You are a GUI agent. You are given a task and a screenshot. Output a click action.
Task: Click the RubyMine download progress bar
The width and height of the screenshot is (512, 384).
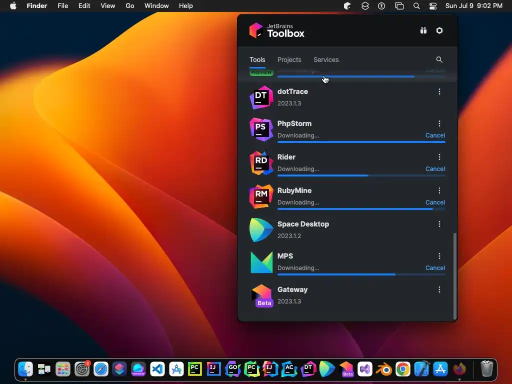click(361, 209)
